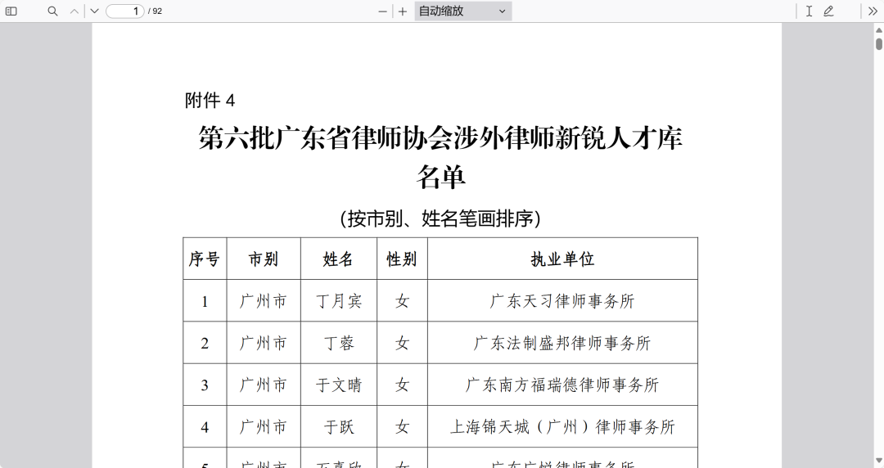Viewport: 884px width, 468px height.
Task: Click the 执业单位 column header
Action: pos(562,259)
